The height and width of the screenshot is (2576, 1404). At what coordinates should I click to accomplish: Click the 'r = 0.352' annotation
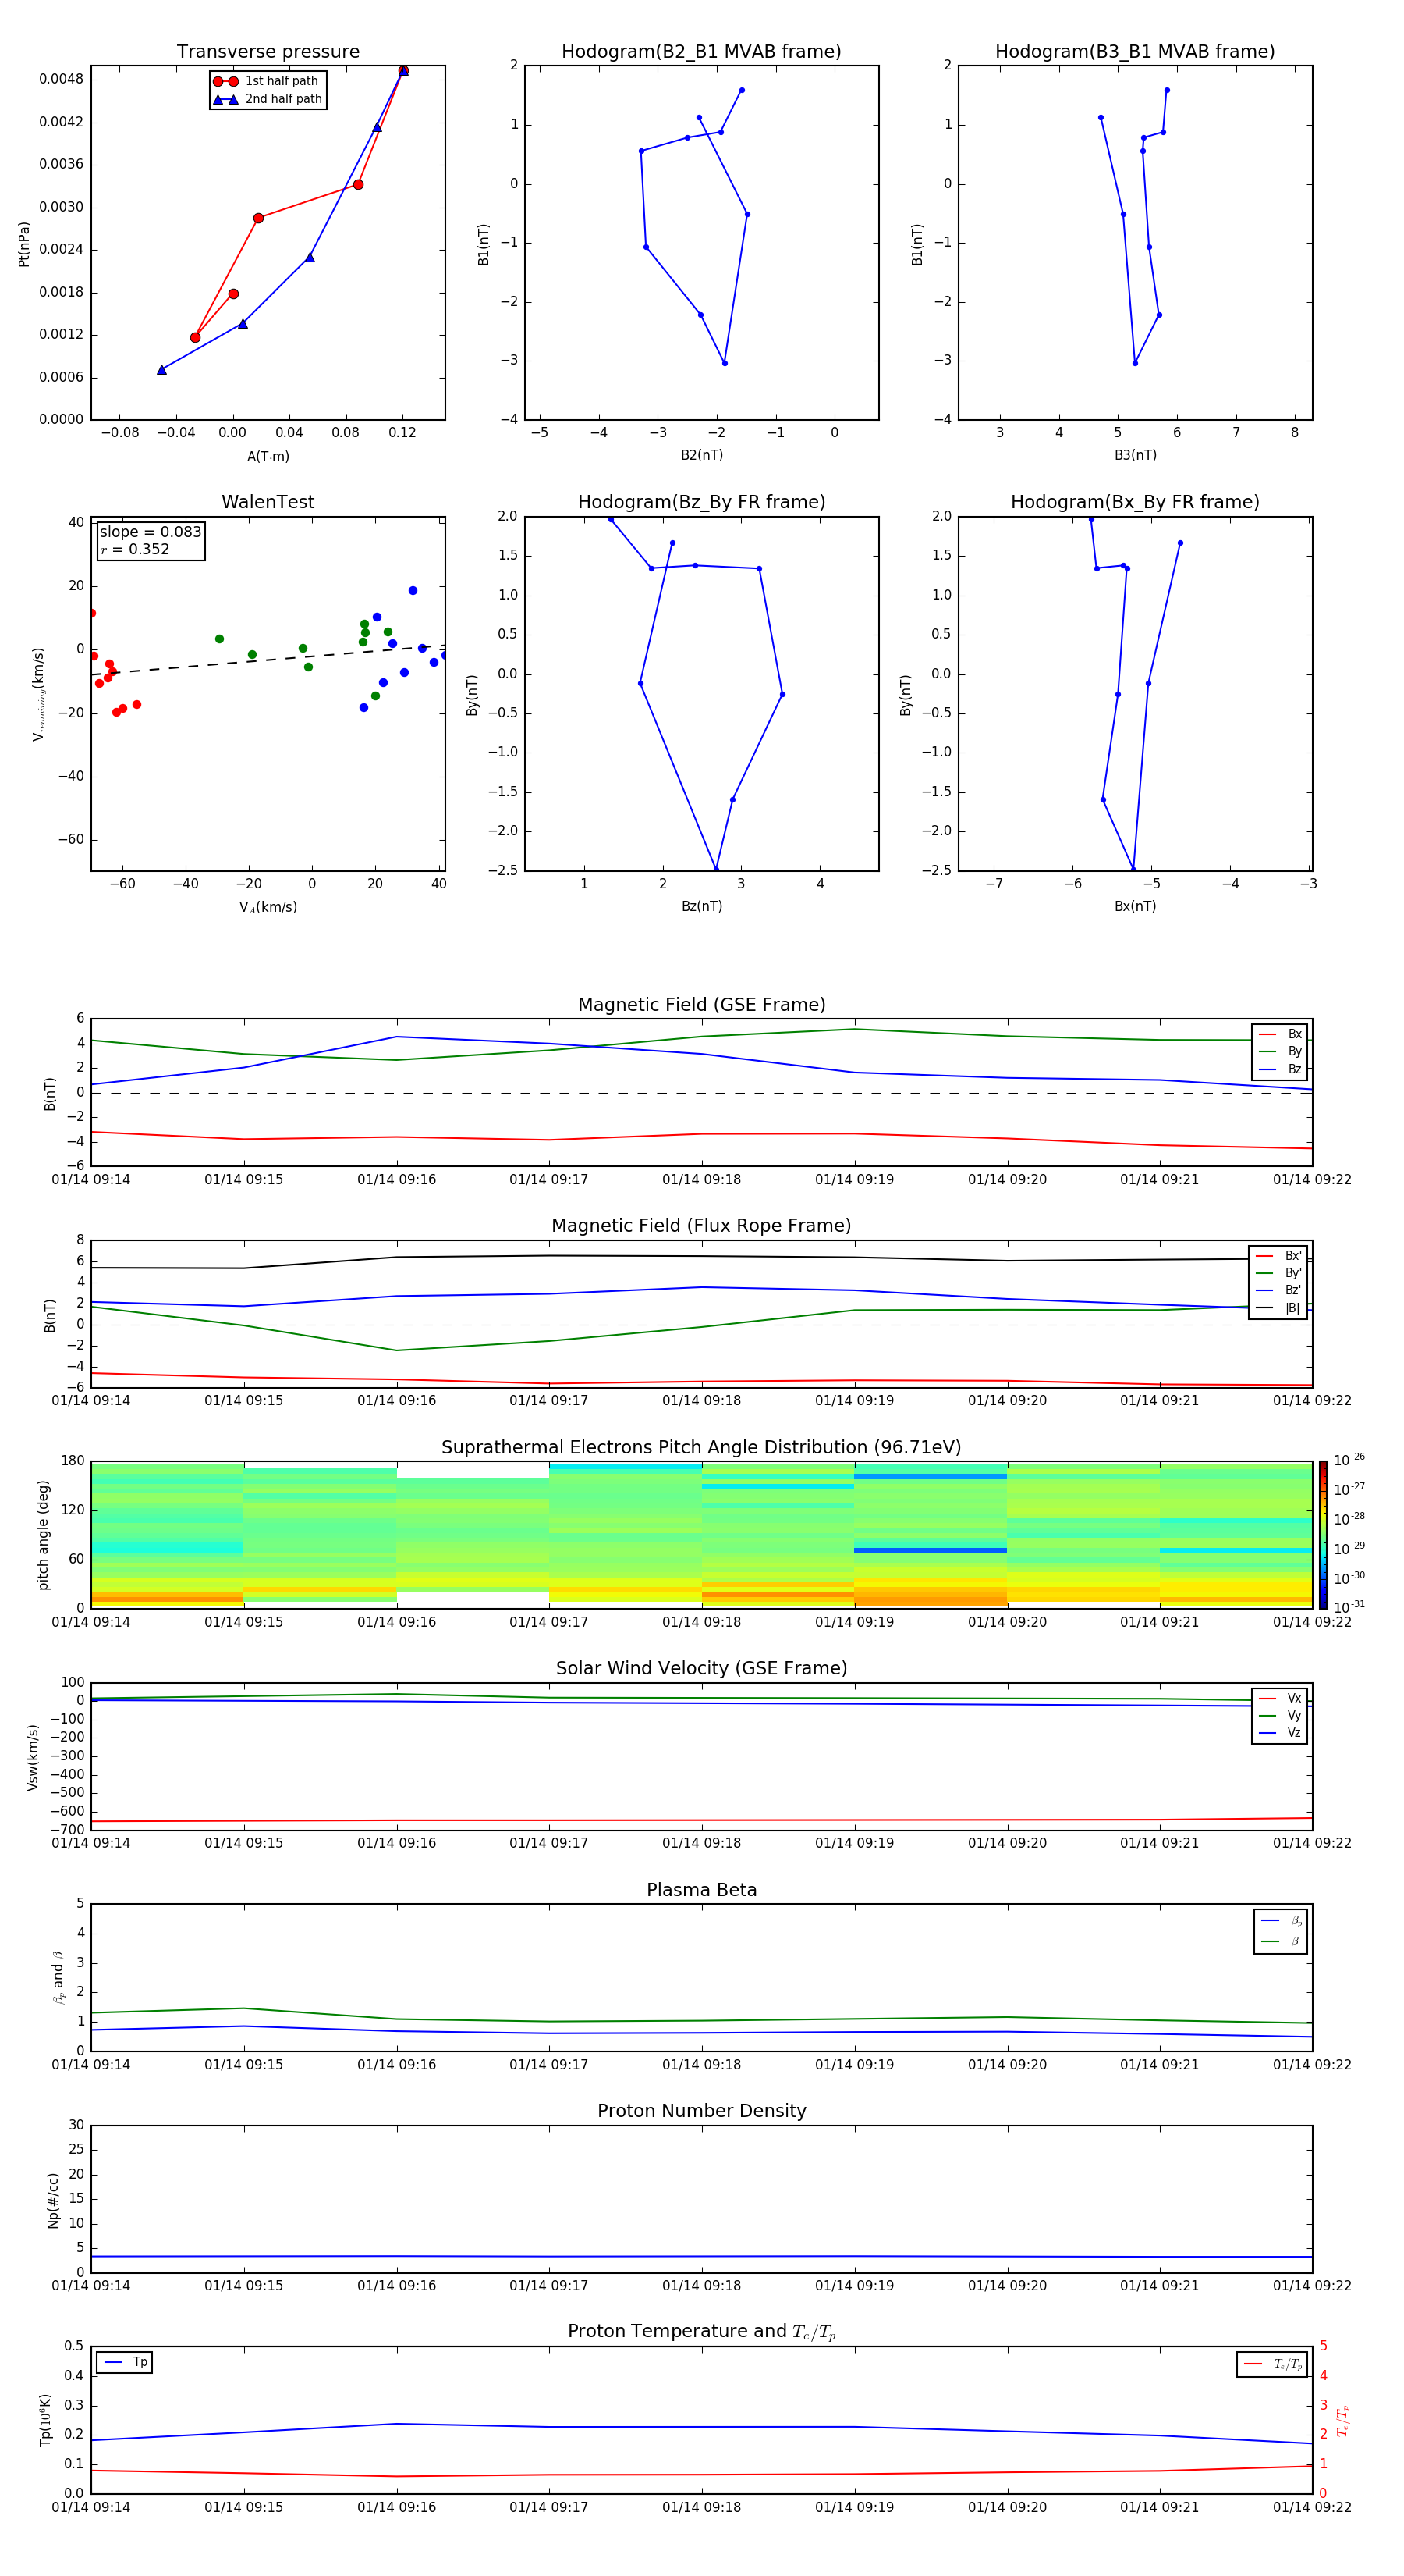click(135, 549)
